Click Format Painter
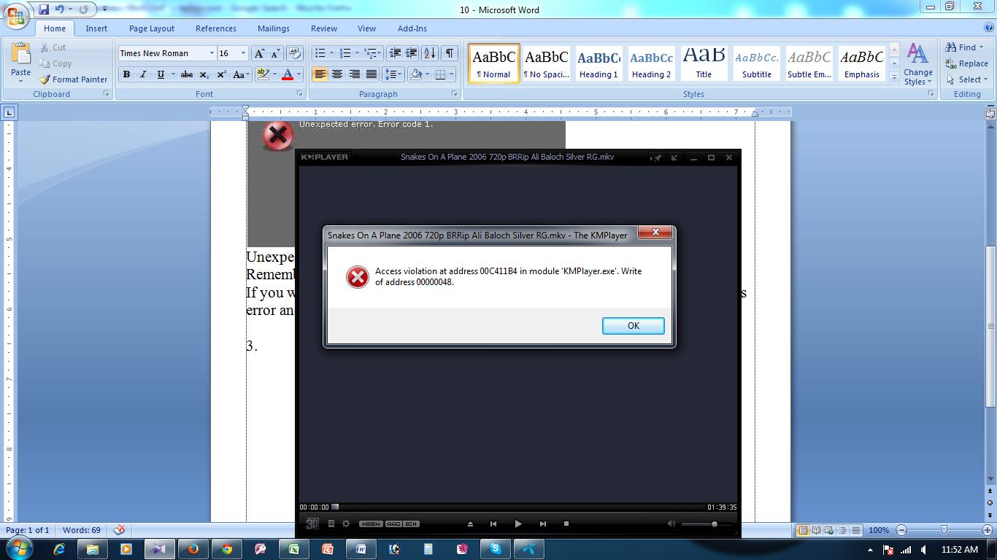The width and height of the screenshot is (997, 560). point(73,79)
